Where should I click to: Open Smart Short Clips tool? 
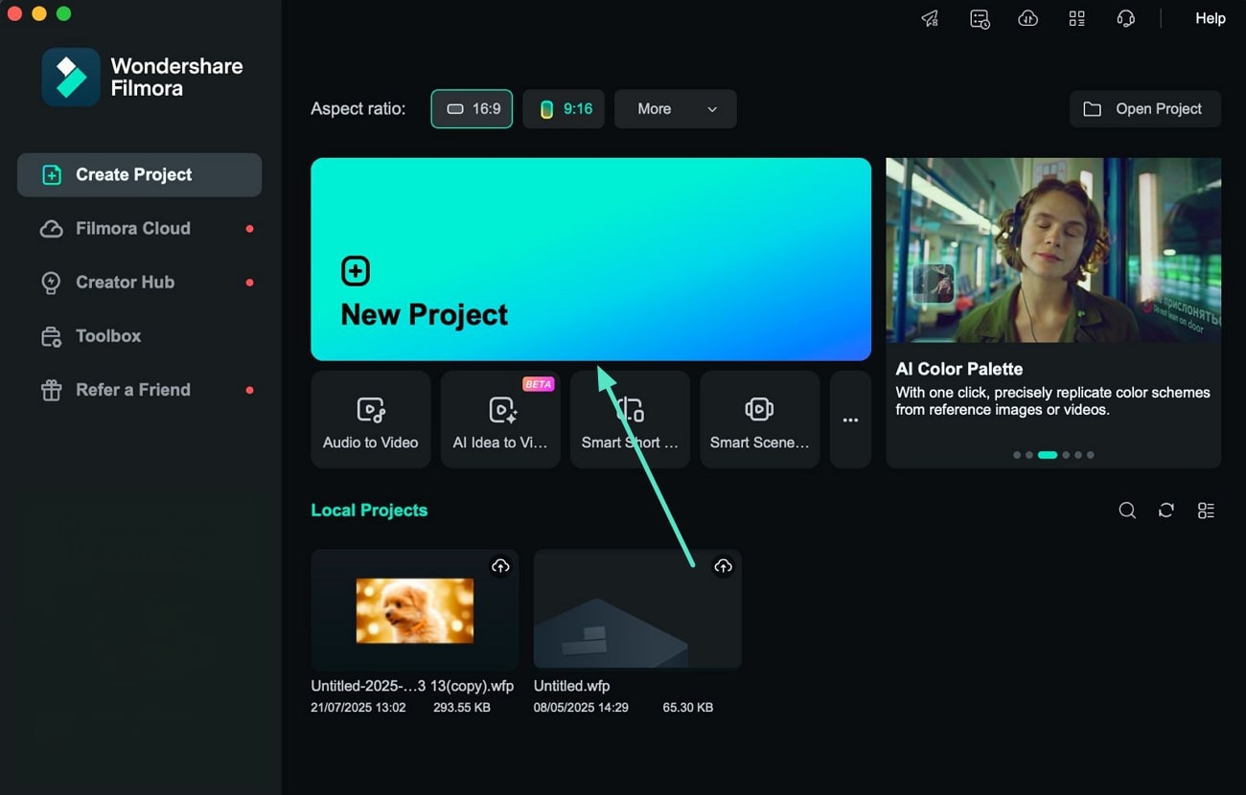tap(630, 420)
